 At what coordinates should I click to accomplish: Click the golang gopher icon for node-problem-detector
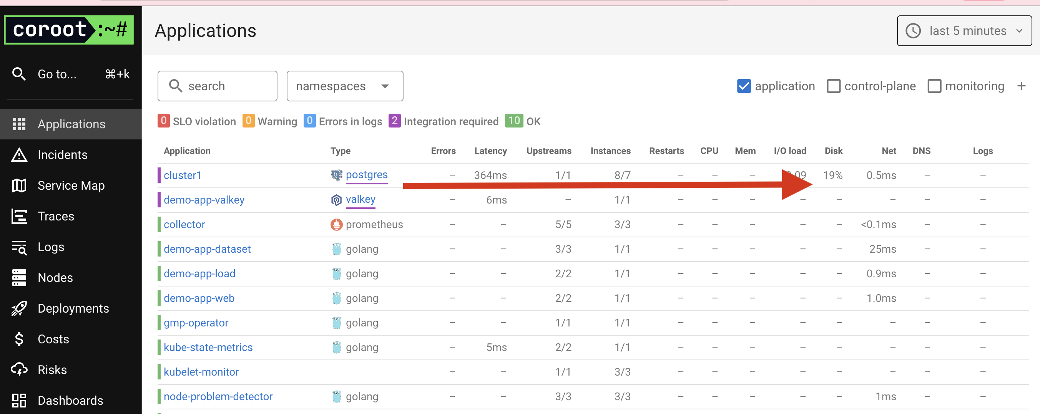click(x=336, y=397)
